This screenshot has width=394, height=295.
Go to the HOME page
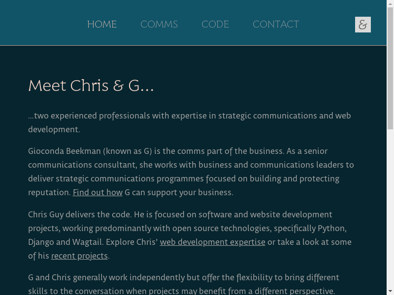pyautogui.click(x=102, y=25)
